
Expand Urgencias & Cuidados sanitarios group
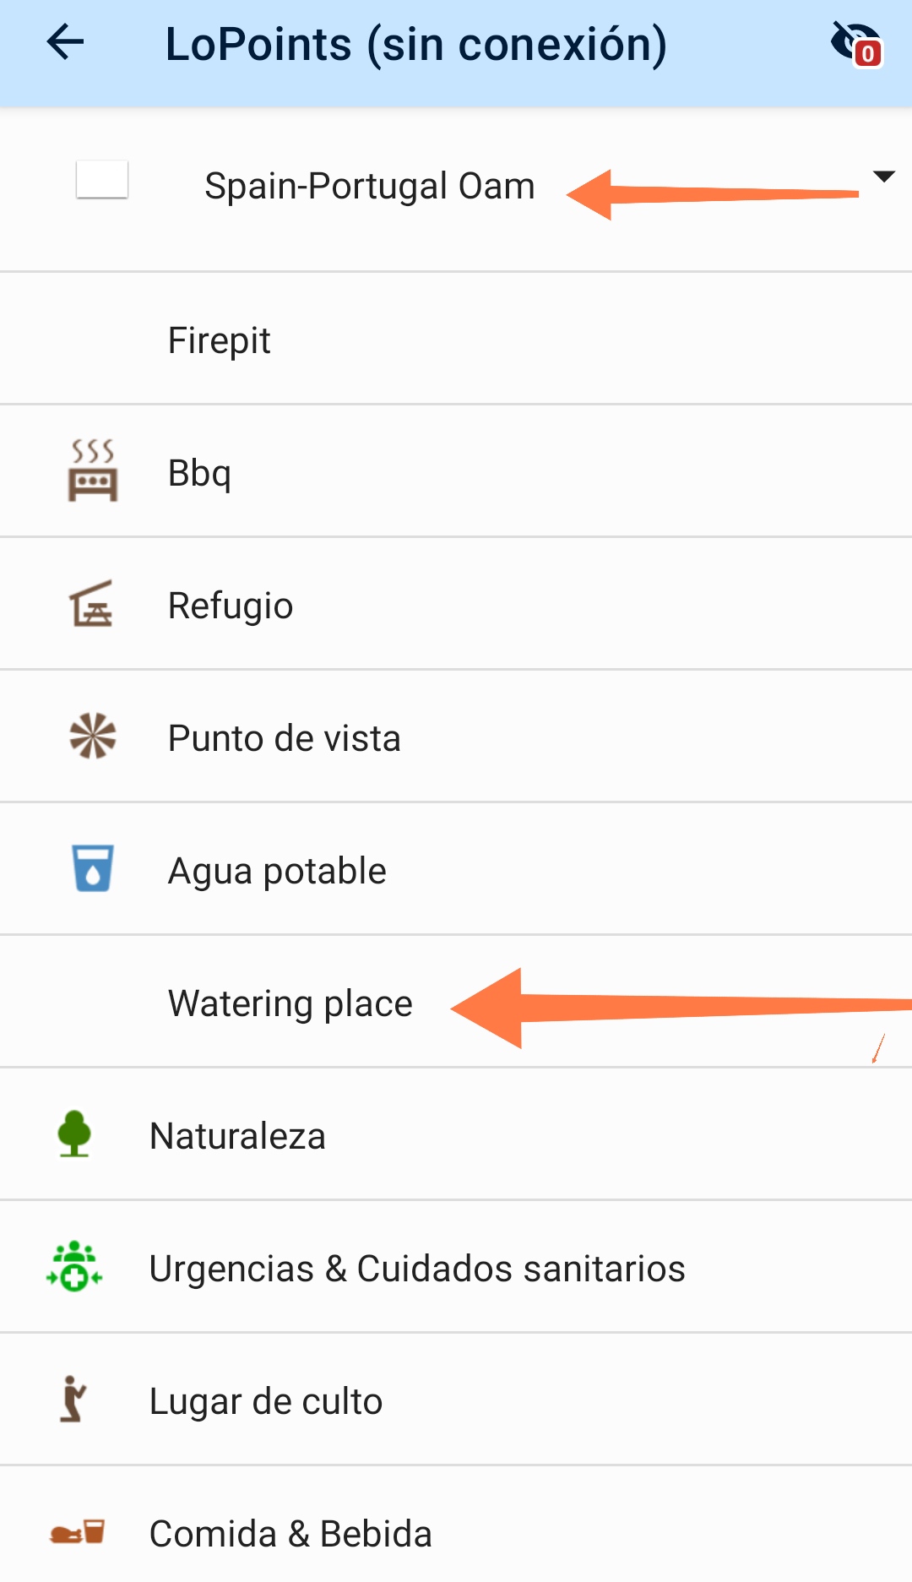417,1269
